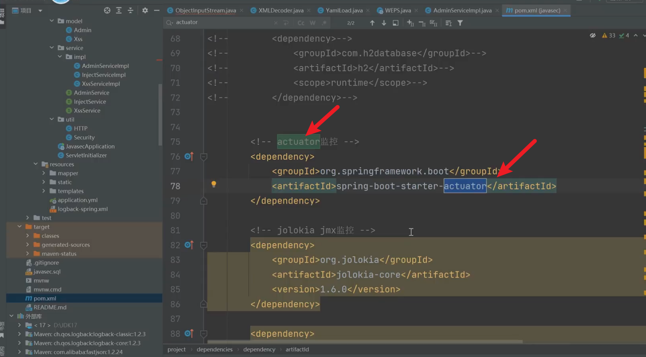
Task: Switch to YamlLoad.java tab
Action: (x=344, y=10)
